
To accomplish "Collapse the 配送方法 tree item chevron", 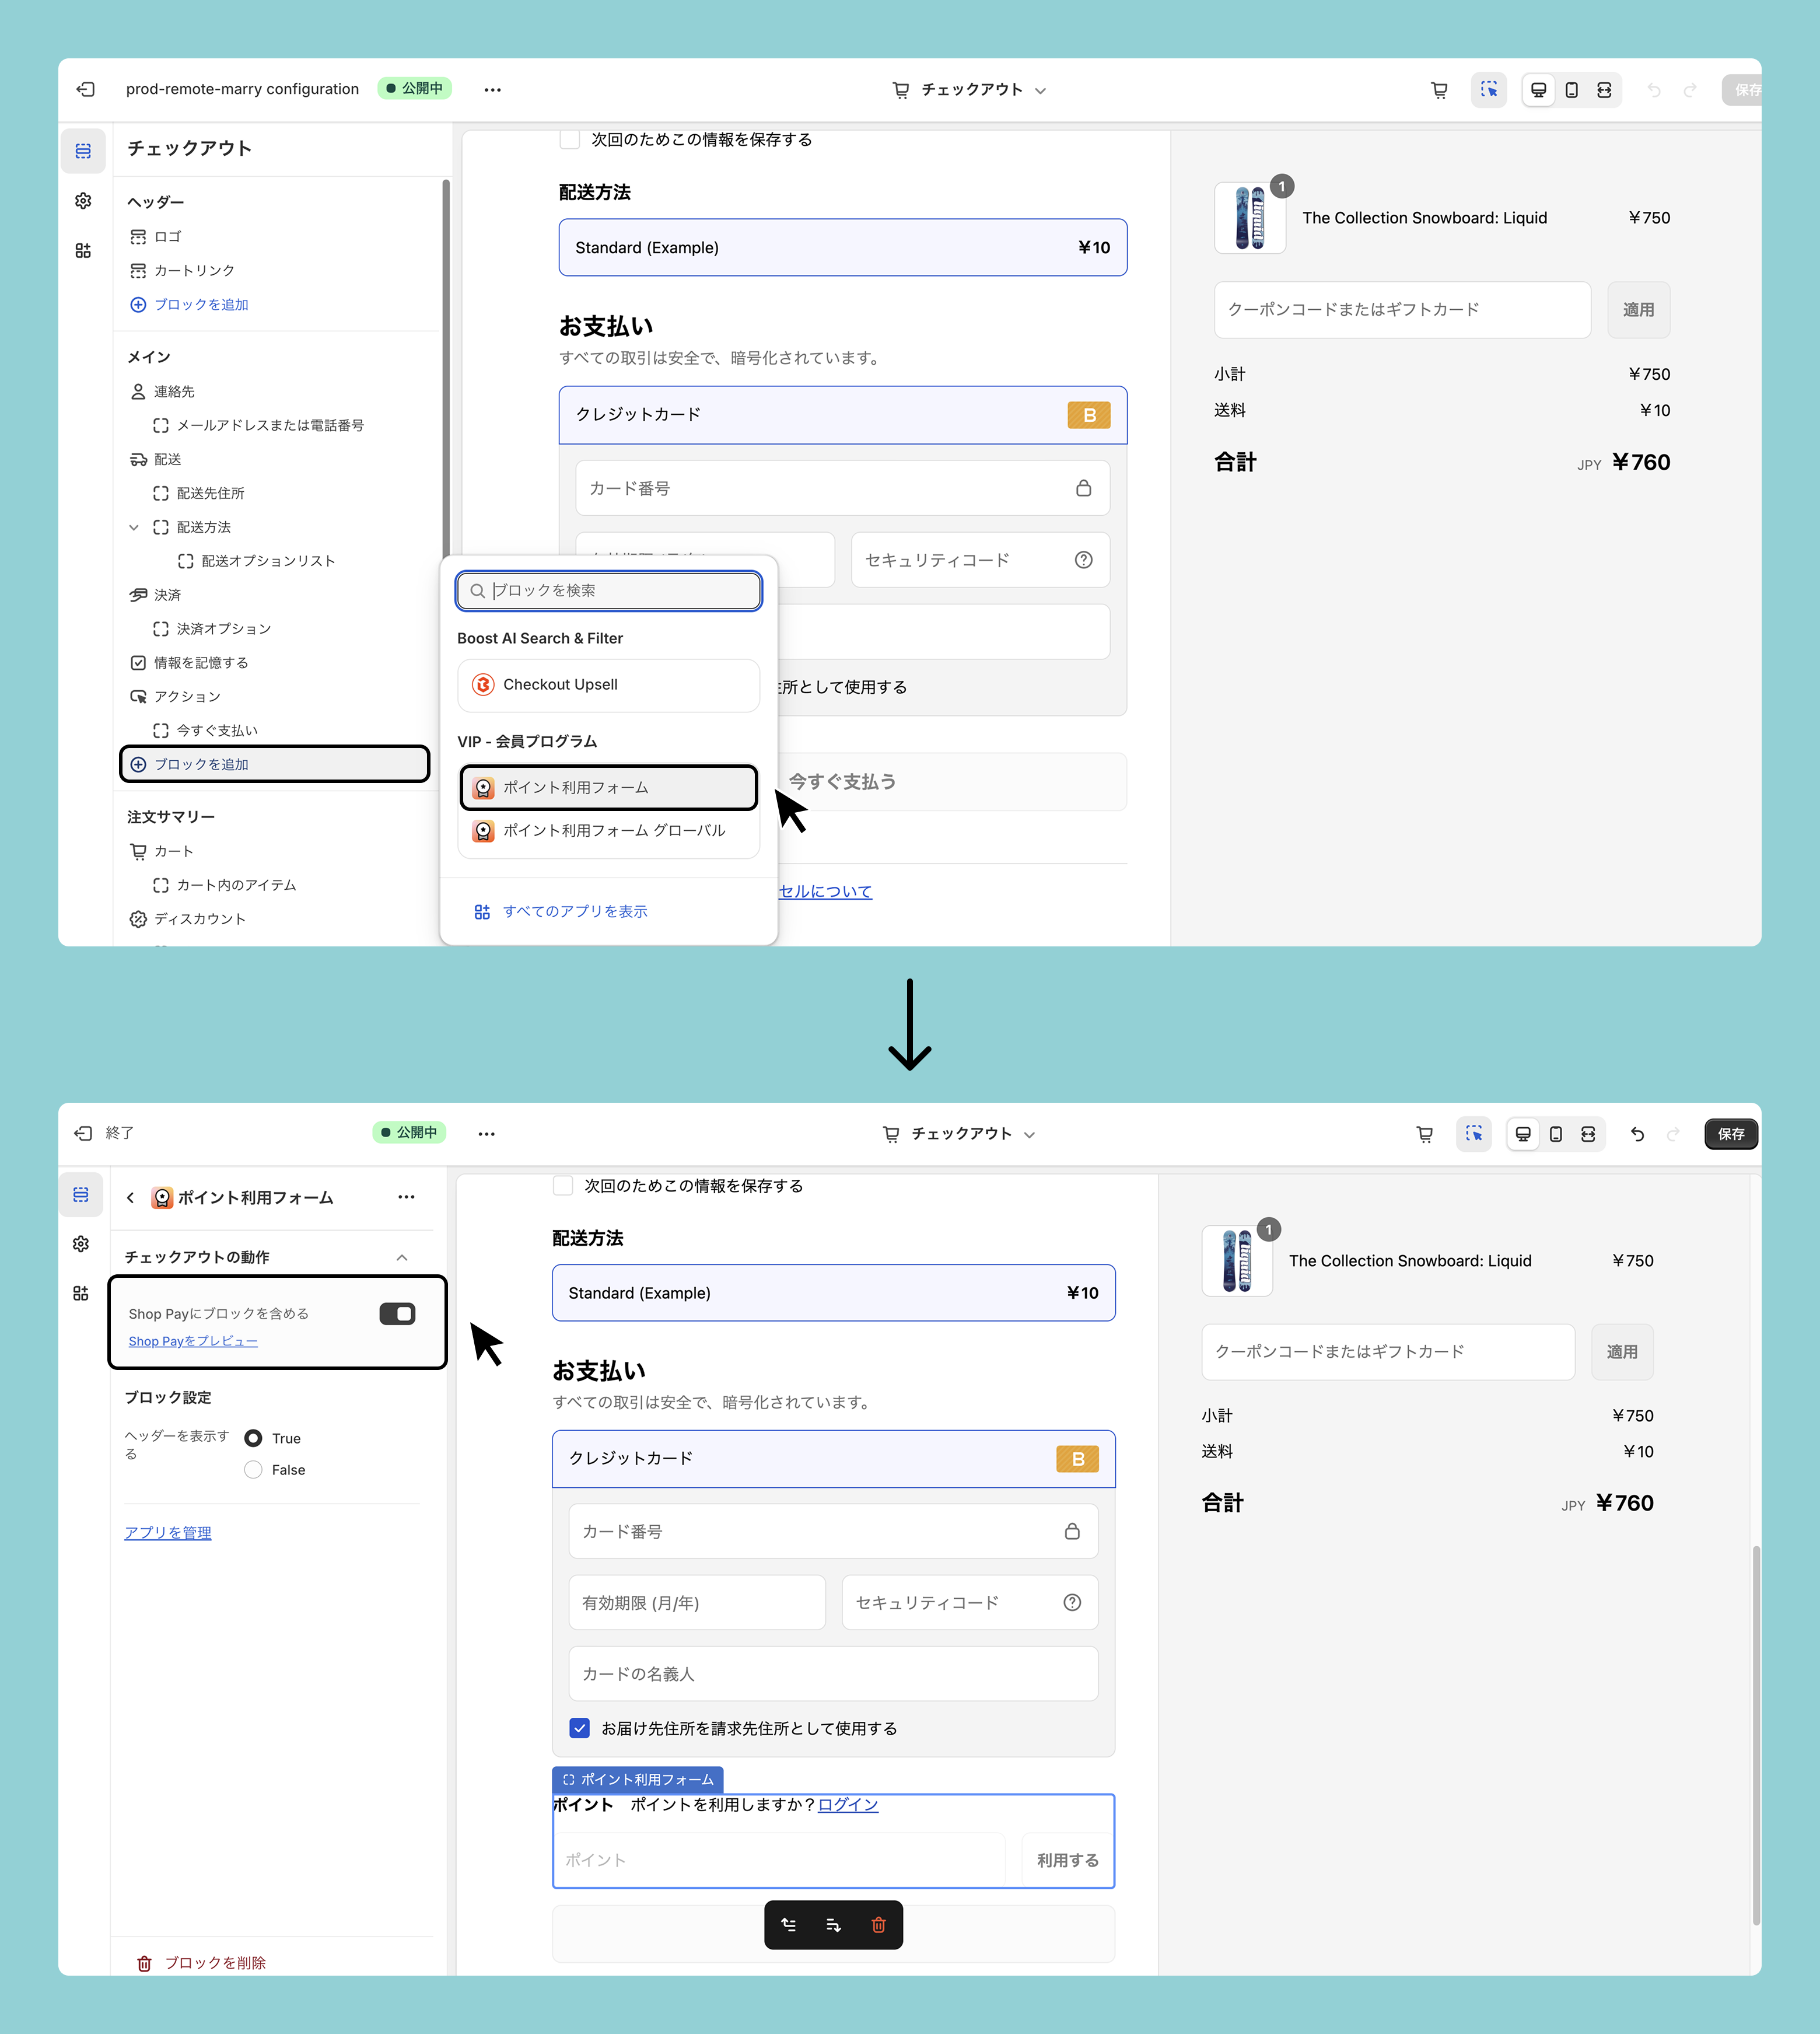I will click(134, 527).
